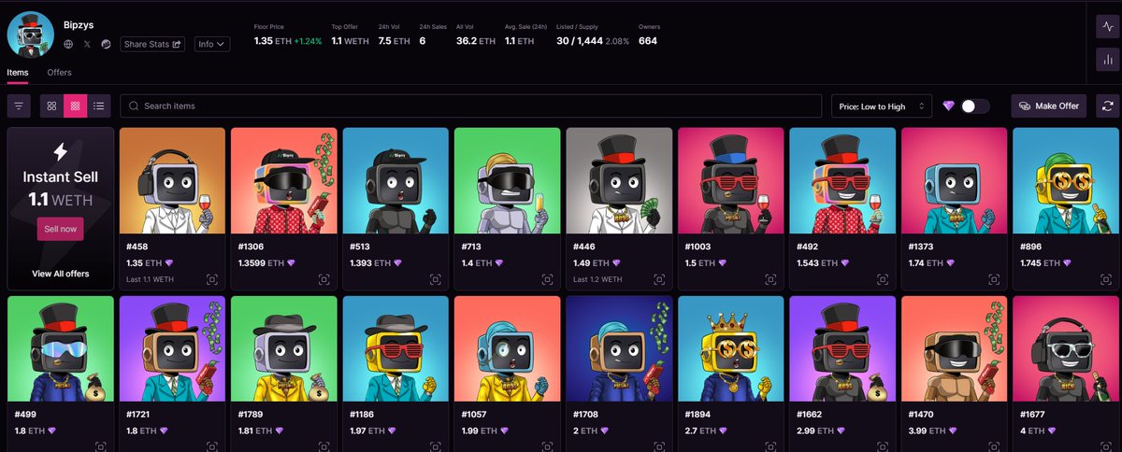
Task: Open the Bipzys X (Twitter) profile icon
Action: [x=87, y=44]
